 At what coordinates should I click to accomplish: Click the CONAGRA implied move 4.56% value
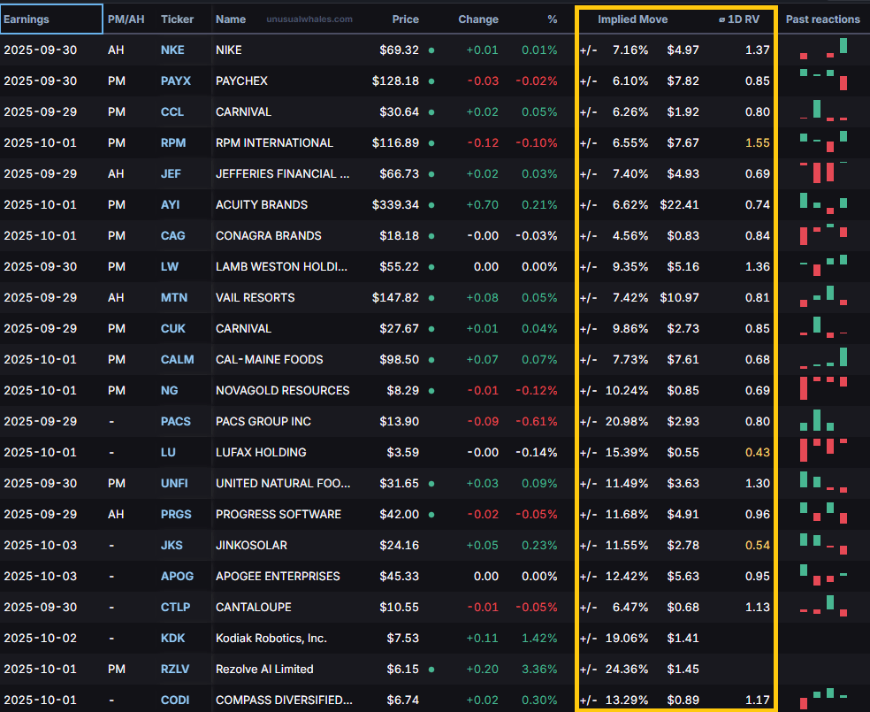630,236
